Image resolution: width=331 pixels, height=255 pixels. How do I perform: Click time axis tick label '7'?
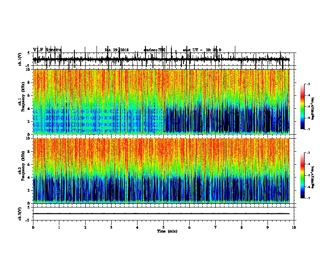[x=216, y=227]
